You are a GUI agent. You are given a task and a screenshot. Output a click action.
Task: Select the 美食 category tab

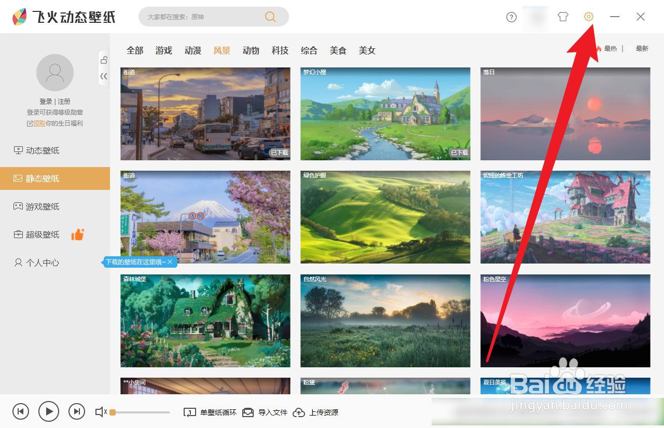point(338,50)
